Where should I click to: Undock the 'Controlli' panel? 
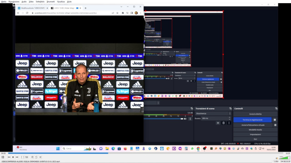[x=276, y=109]
